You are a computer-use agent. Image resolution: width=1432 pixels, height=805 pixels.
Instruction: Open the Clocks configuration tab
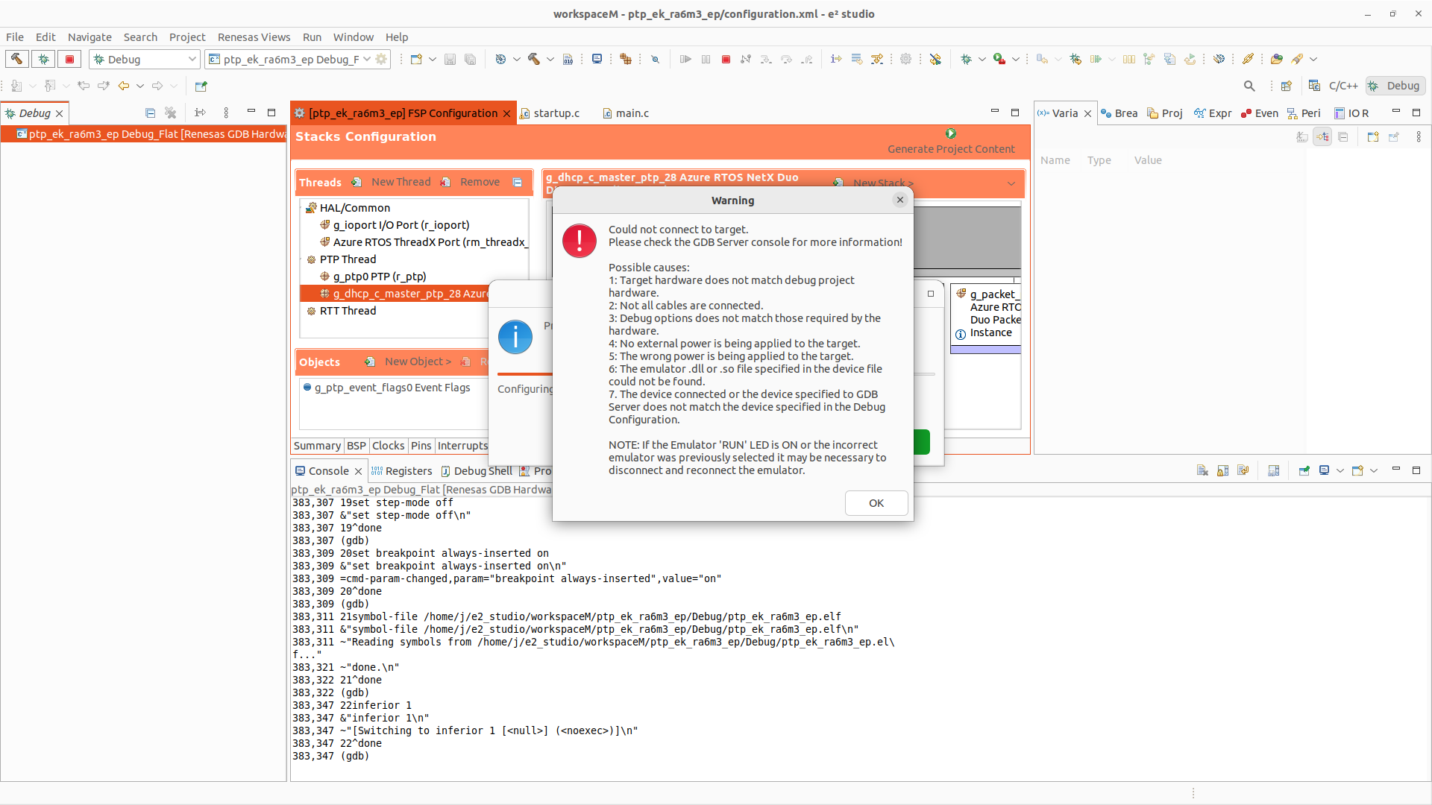pyautogui.click(x=388, y=446)
